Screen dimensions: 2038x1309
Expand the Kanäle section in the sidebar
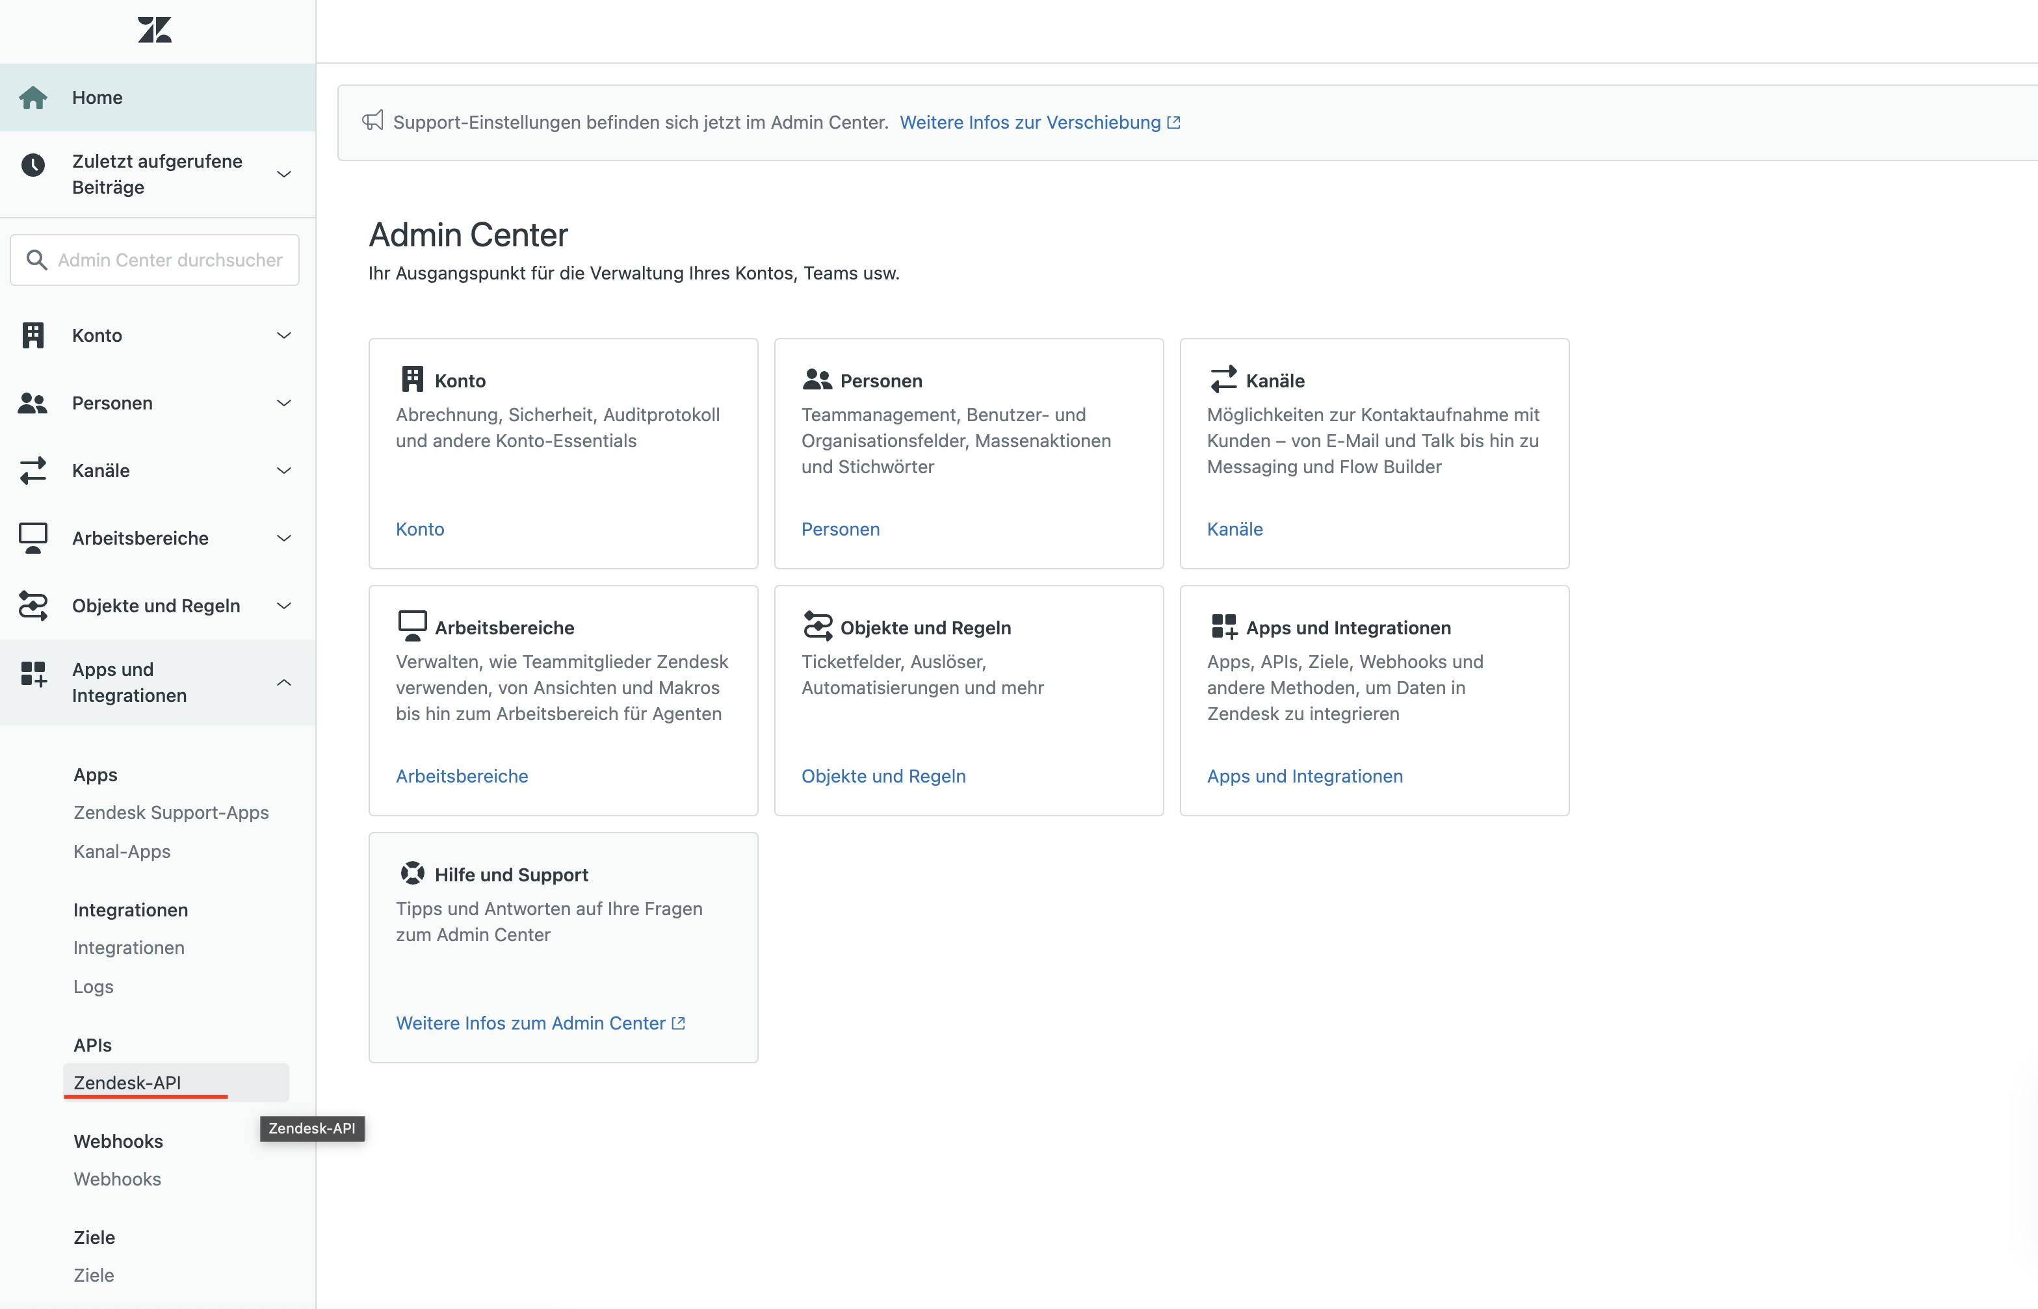point(284,470)
